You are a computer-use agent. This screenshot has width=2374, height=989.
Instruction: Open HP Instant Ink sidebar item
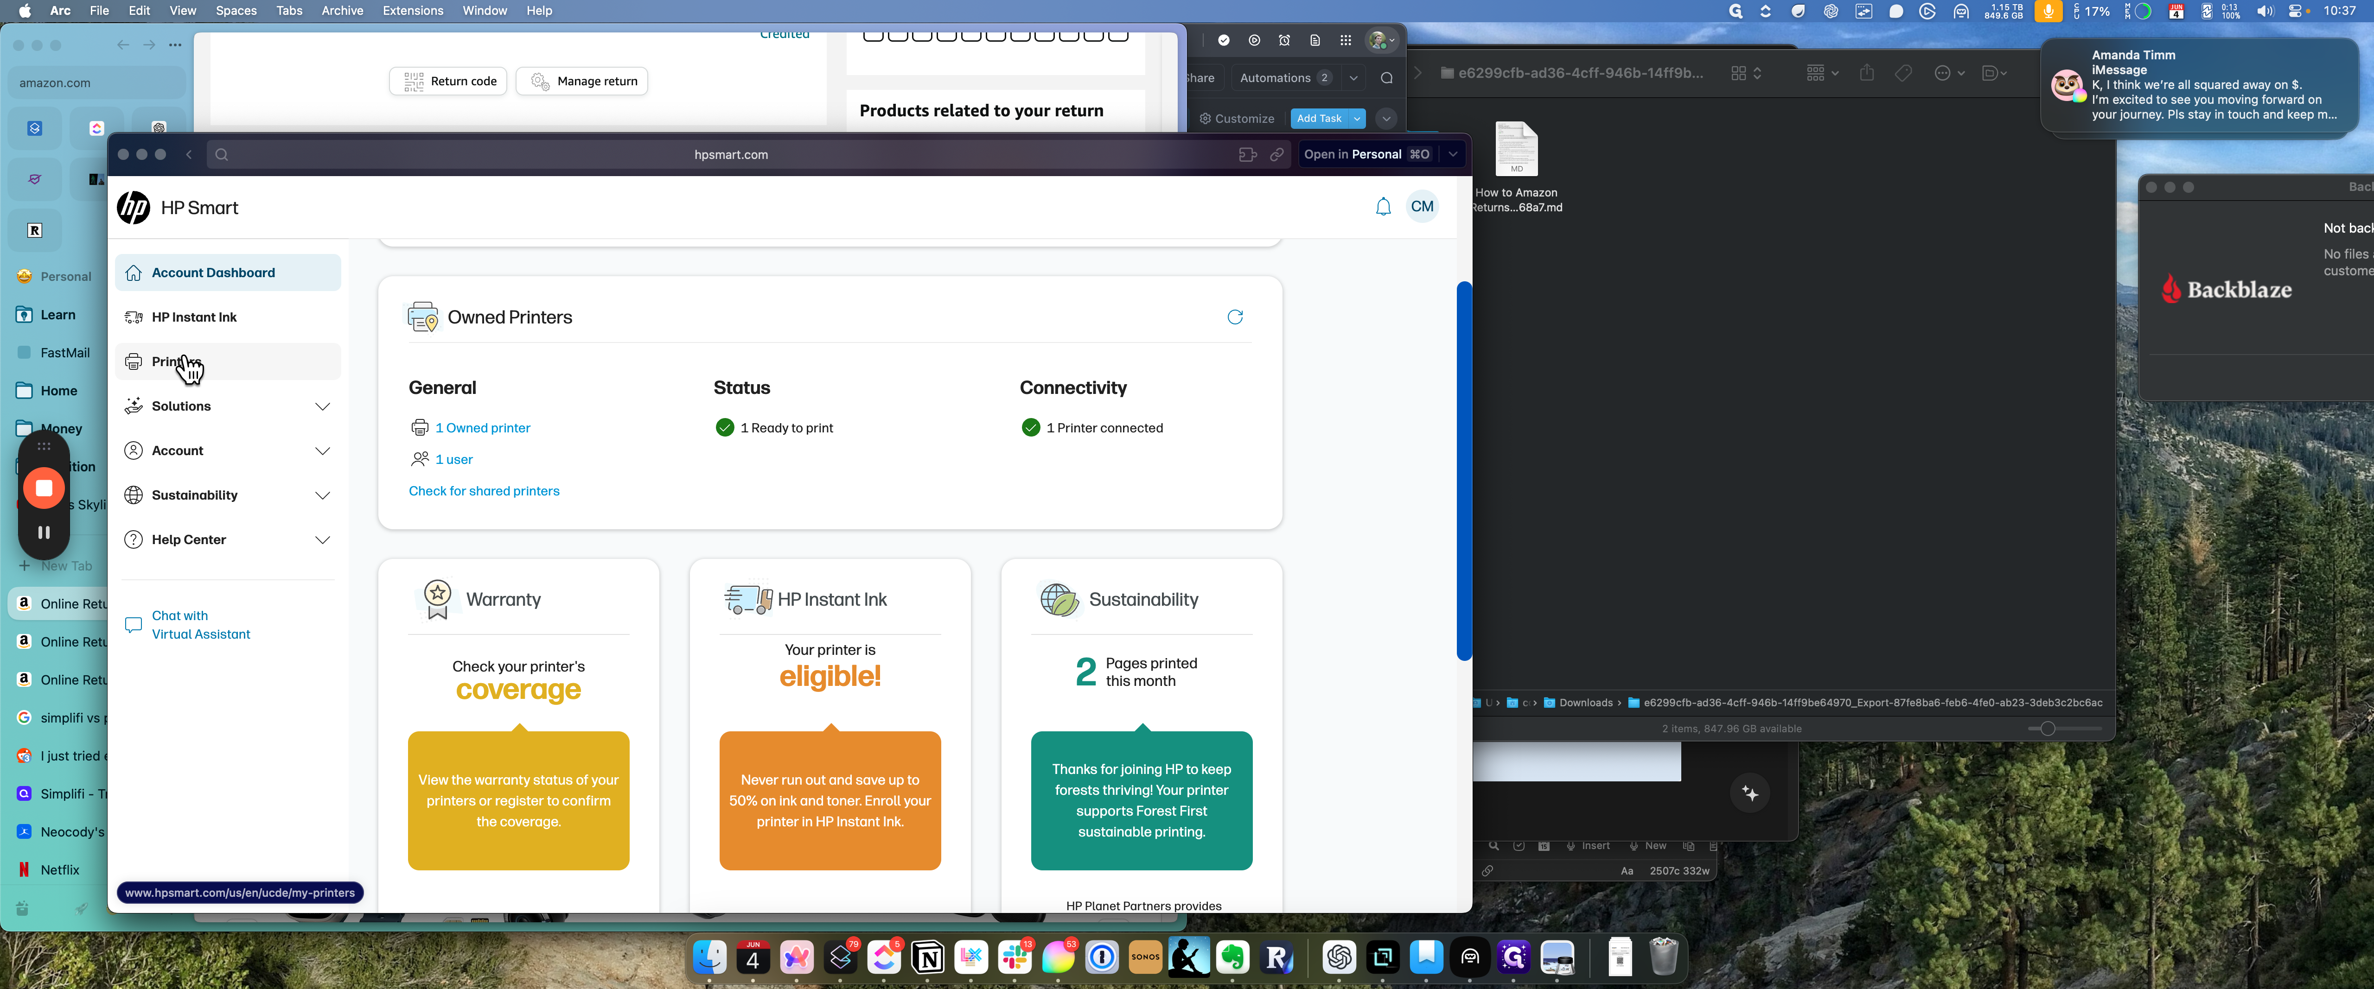(x=228, y=317)
